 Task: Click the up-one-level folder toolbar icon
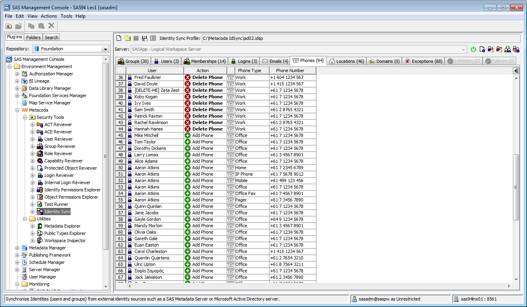tap(8, 26)
